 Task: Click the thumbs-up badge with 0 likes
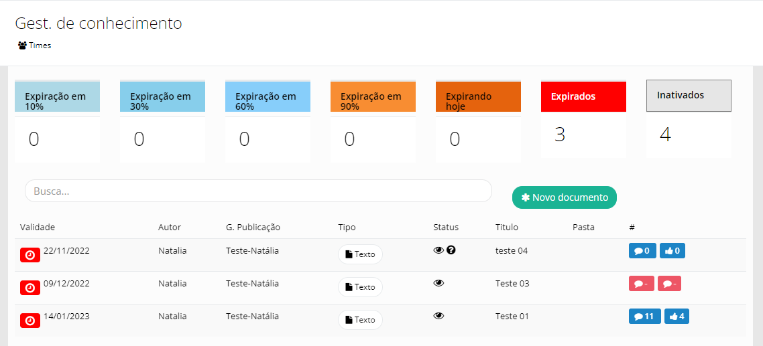[x=672, y=251]
